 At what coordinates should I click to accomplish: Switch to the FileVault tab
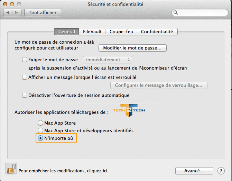(x=92, y=31)
